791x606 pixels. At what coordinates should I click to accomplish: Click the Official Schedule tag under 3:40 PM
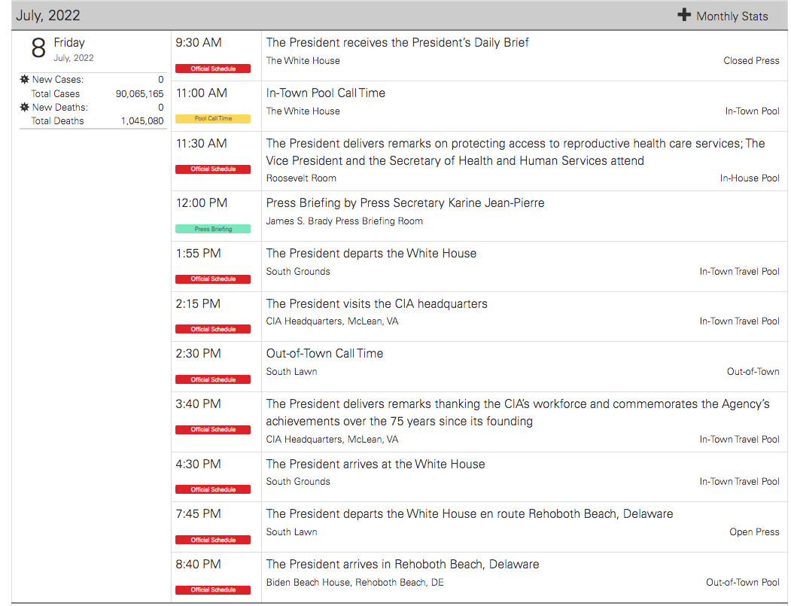(213, 429)
